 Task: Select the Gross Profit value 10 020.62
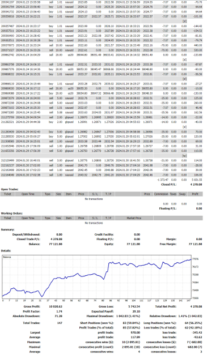(x=56, y=306)
